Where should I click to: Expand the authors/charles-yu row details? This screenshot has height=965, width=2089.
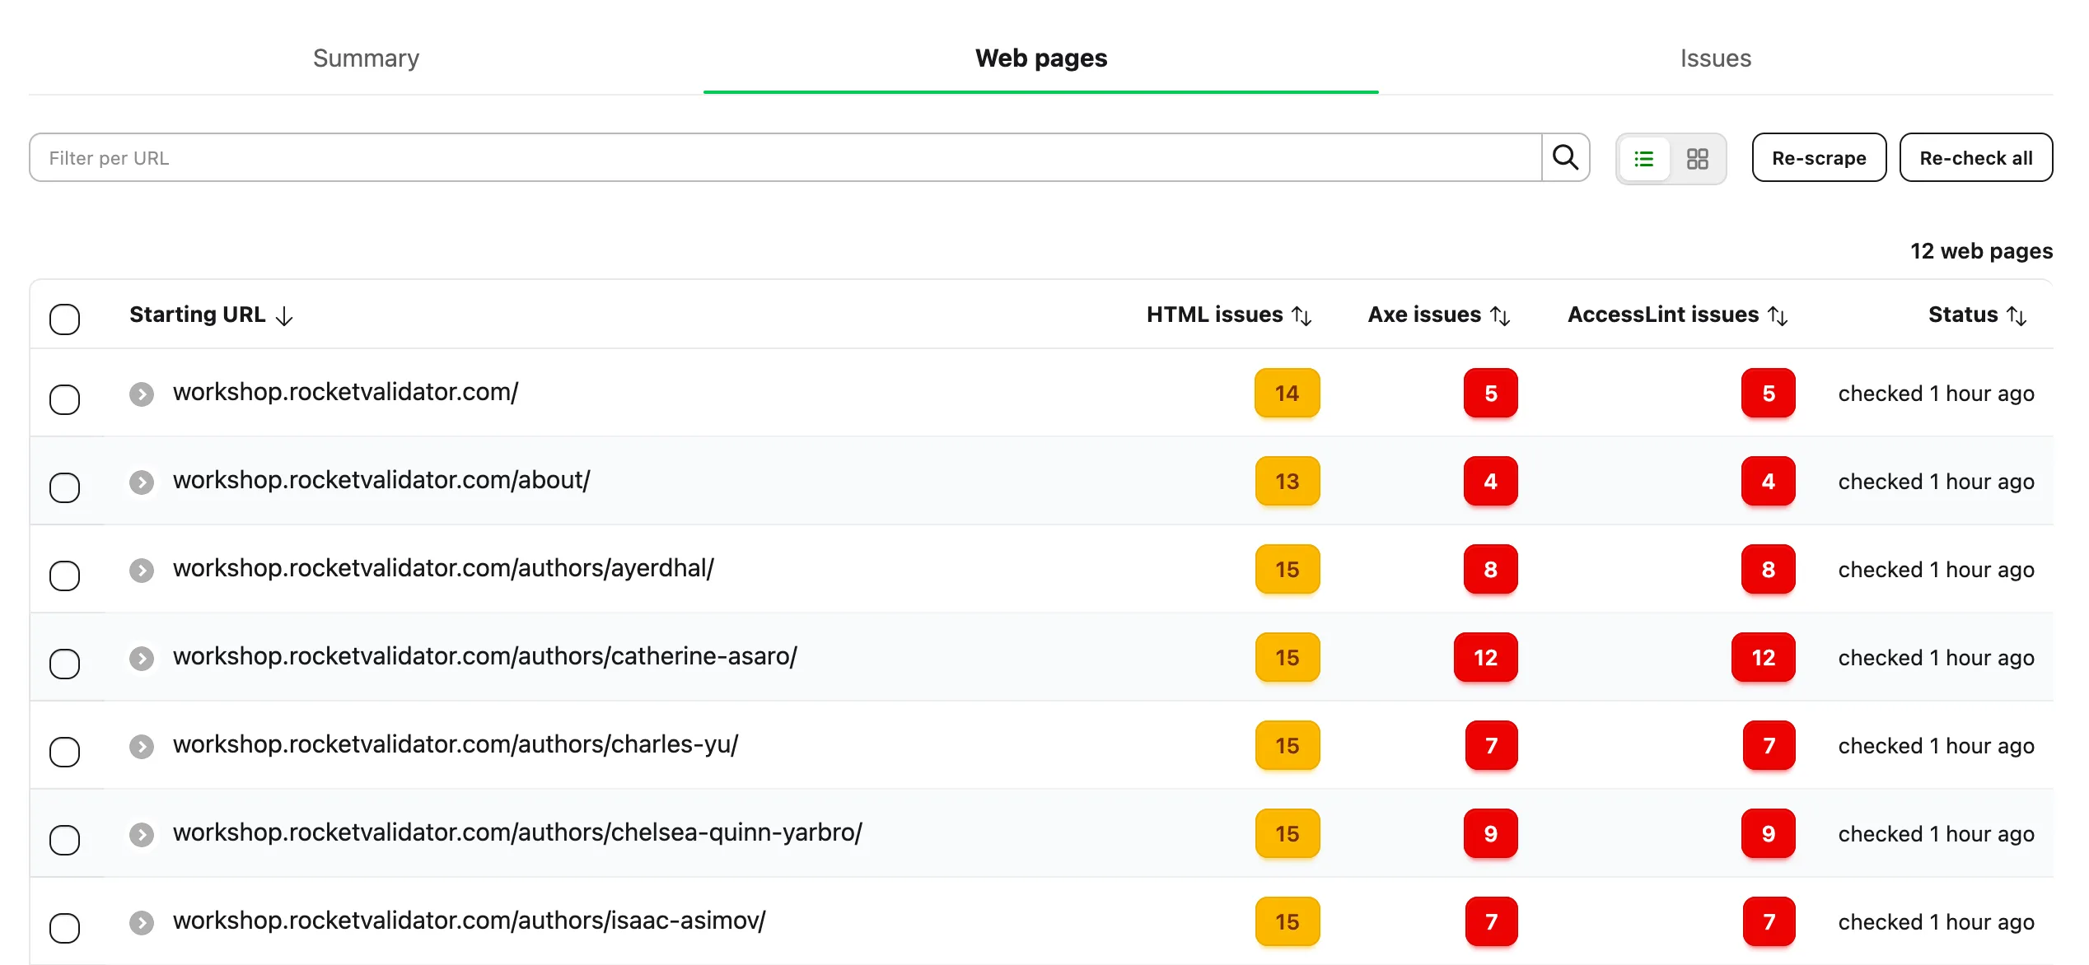(x=142, y=747)
